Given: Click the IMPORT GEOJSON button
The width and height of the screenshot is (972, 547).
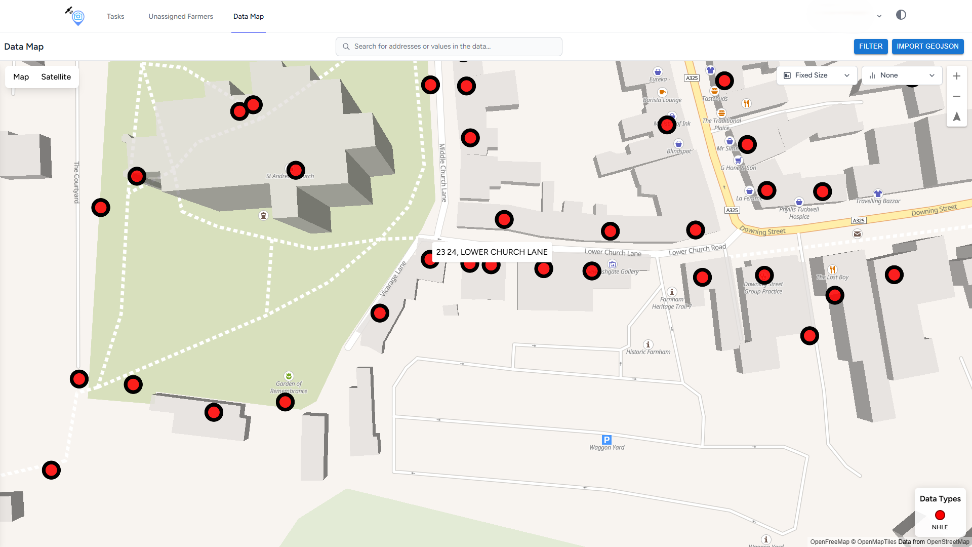Looking at the screenshot, I should (927, 46).
